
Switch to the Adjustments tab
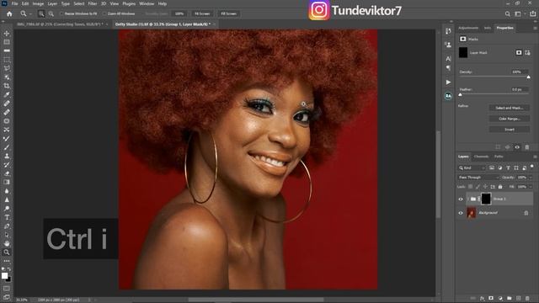click(468, 28)
